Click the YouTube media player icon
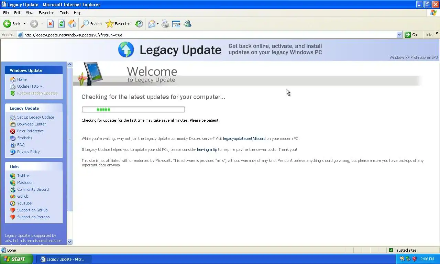This screenshot has width=440, height=264. coord(13,203)
